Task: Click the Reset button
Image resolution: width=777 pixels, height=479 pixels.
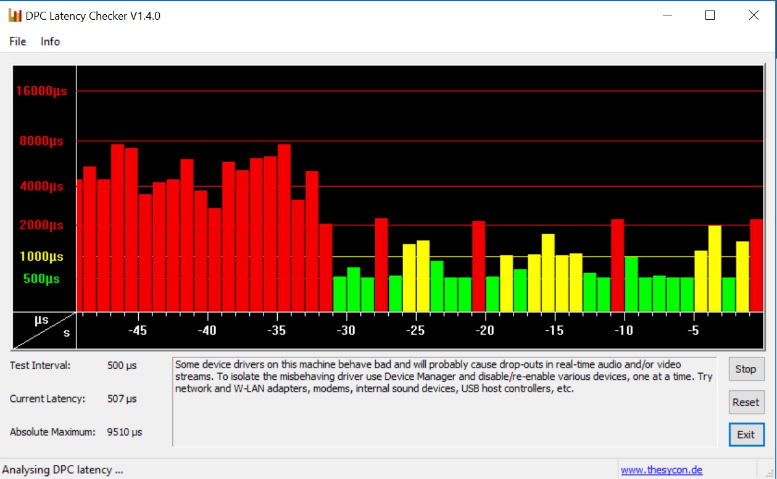Action: [x=746, y=403]
